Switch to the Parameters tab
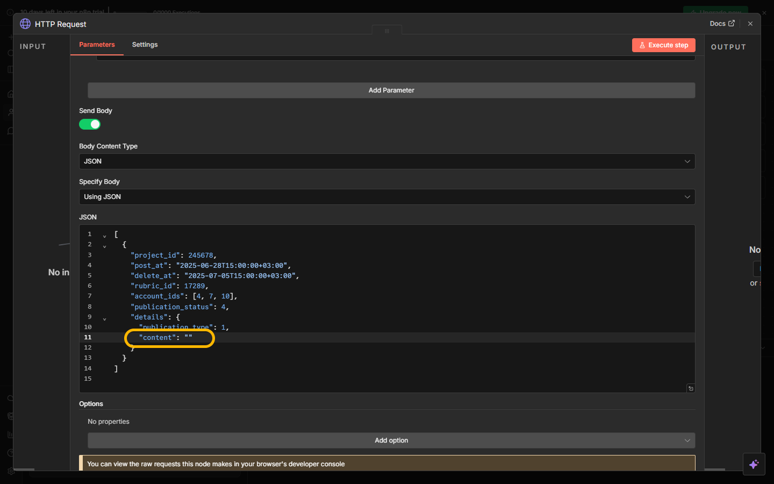The image size is (774, 484). 97,45
